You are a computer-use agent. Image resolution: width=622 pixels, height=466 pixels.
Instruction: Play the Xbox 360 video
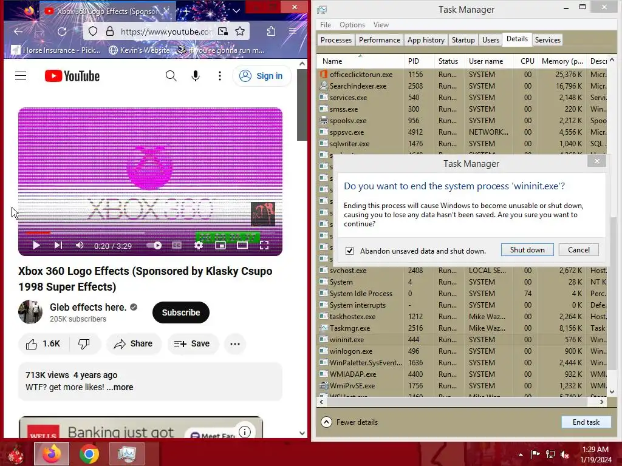tap(36, 245)
